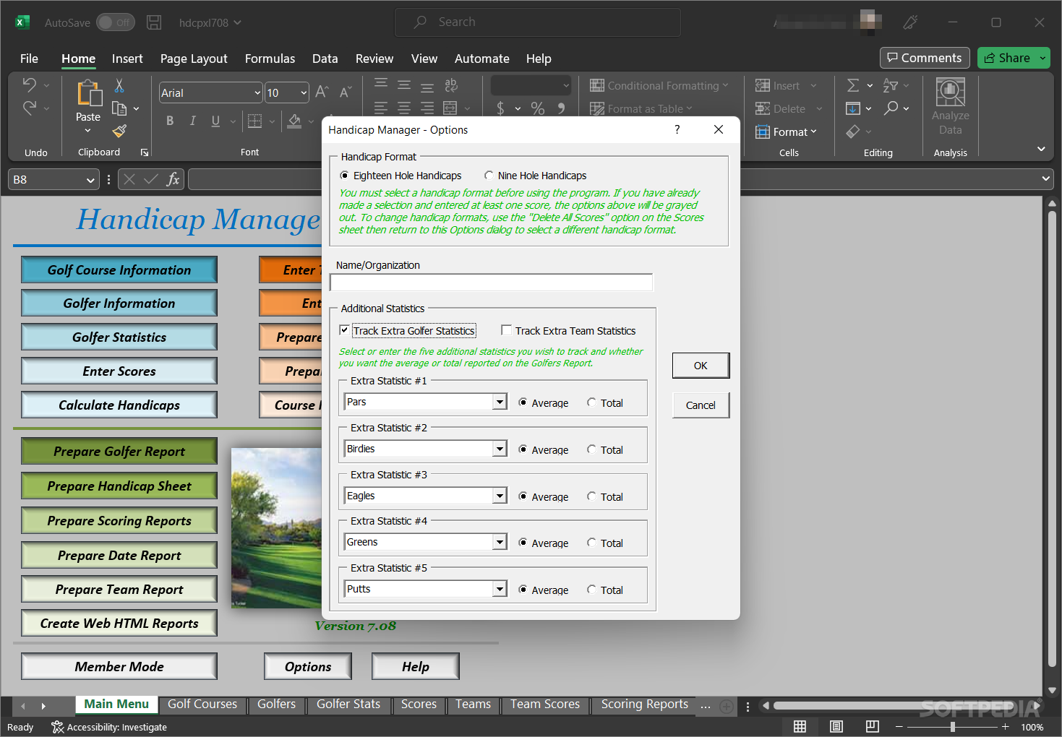Click Page Break Preview status icon
The image size is (1062, 737).
[x=873, y=726]
